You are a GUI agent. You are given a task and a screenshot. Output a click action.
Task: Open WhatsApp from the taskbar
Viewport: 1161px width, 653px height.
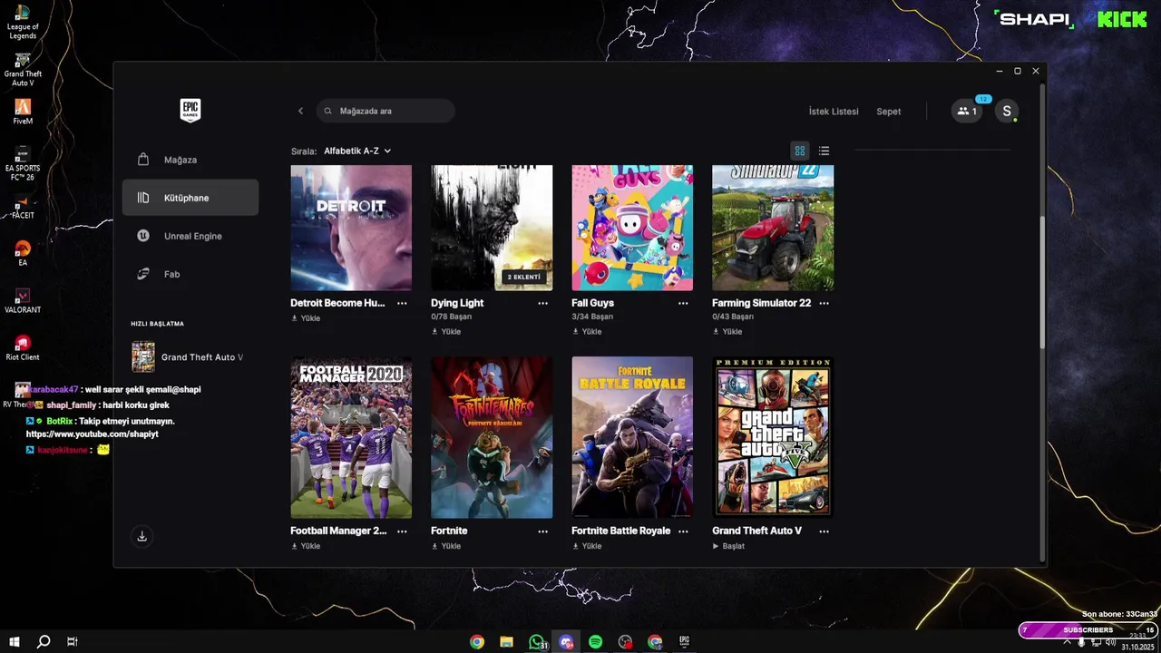(x=537, y=641)
